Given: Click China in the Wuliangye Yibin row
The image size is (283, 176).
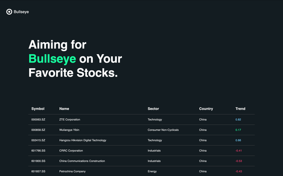Looking at the screenshot, I should (203, 130).
